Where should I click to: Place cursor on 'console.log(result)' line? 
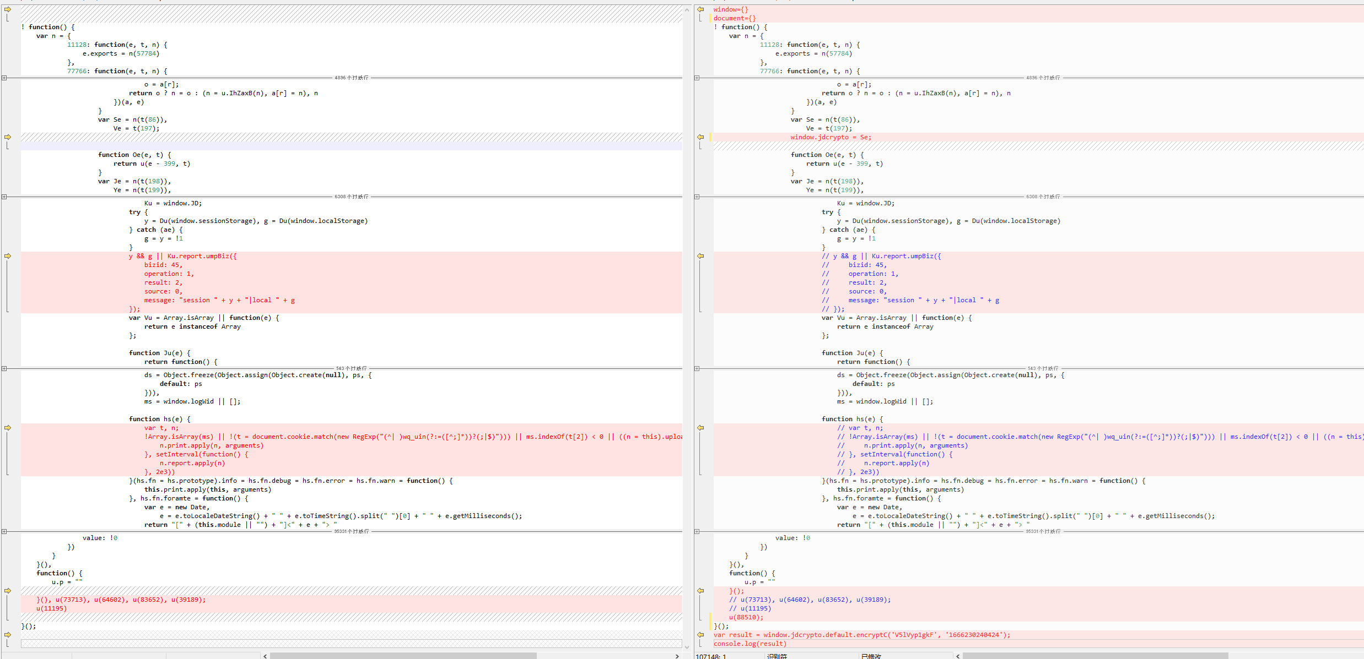(750, 644)
